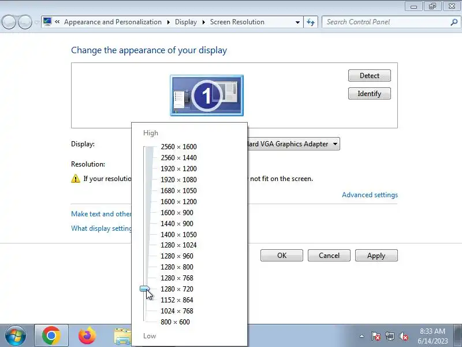Click the Detect button
The height and width of the screenshot is (347, 462).
coord(370,76)
